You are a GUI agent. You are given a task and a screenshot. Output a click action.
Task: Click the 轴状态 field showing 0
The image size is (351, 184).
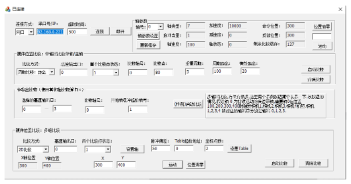point(237,44)
